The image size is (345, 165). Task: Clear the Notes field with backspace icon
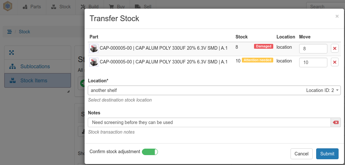pyautogui.click(x=336, y=122)
